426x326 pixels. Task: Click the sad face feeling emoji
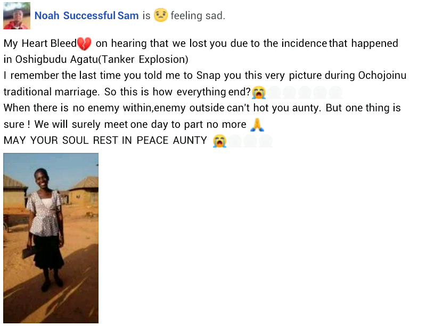point(161,15)
